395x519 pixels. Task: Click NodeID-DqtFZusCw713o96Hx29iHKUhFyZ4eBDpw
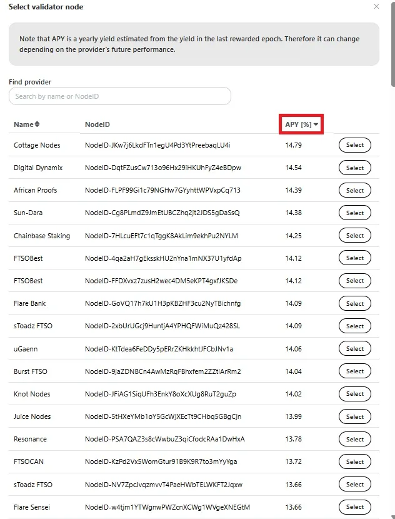pos(163,168)
